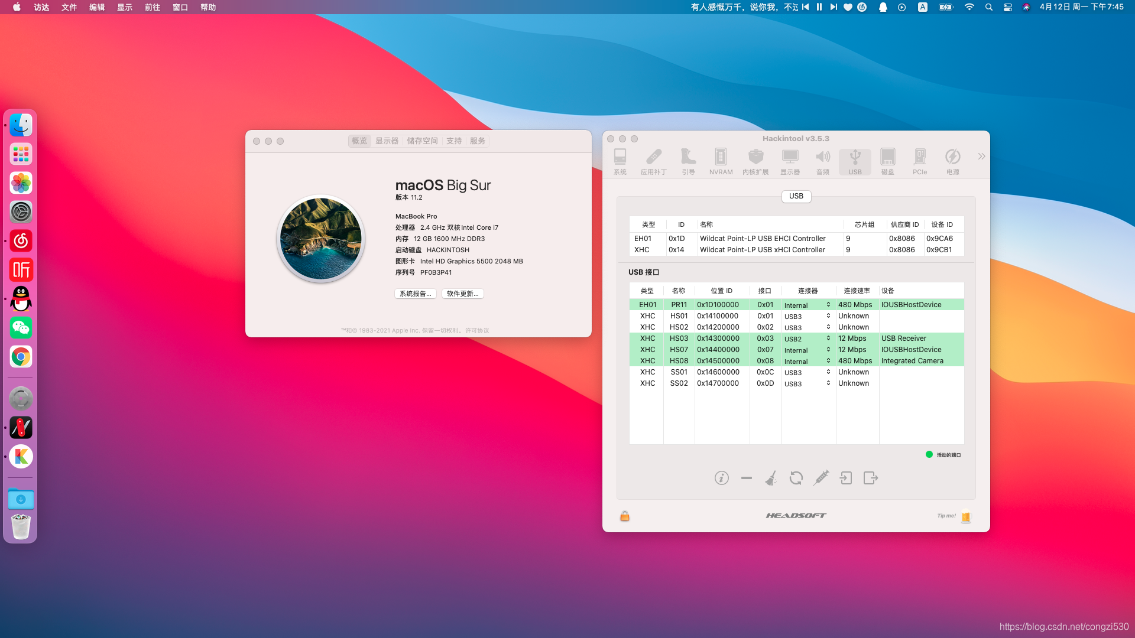1135x638 pixels.
Task: Open Wi-Fi status menu
Action: (969, 7)
